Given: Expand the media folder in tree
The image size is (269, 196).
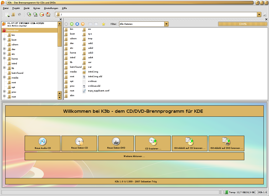Looking at the screenshot, I should pyautogui.click(x=4, y=77).
